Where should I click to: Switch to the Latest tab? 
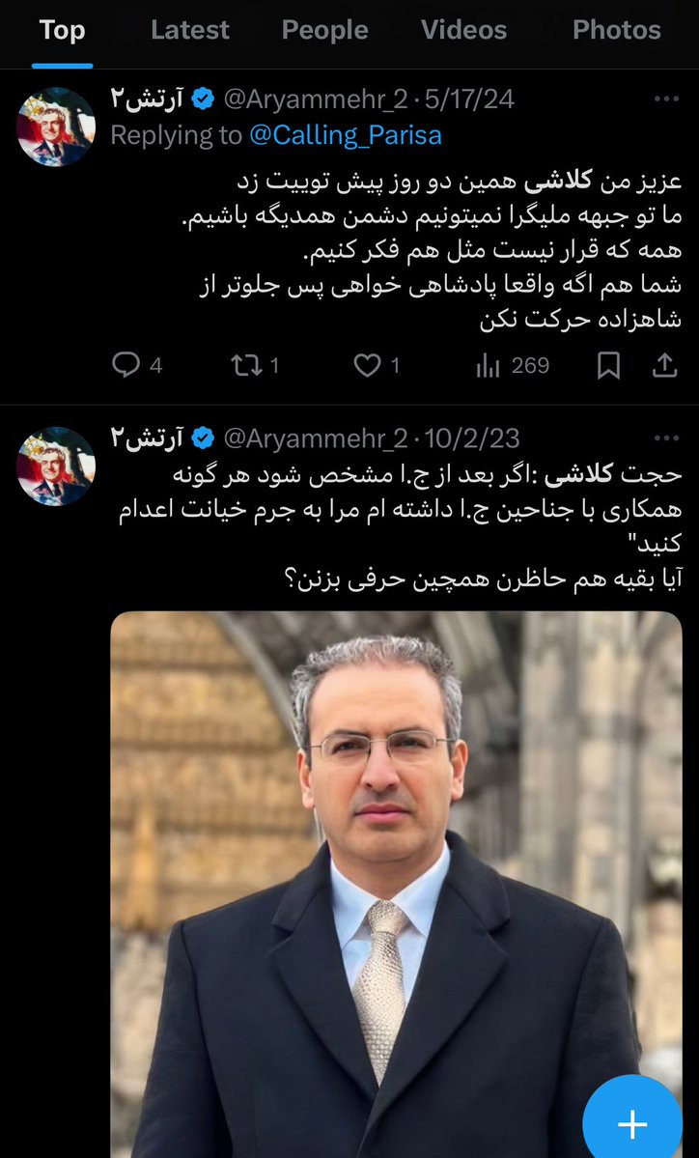click(189, 30)
